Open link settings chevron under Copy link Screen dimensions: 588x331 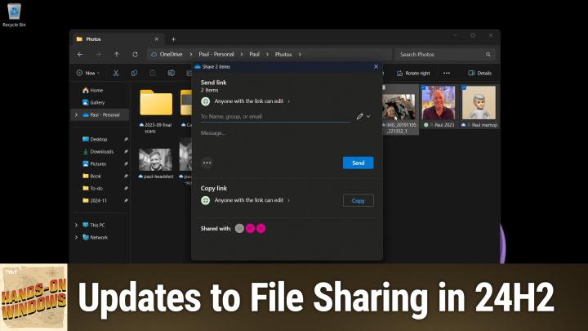tap(289, 200)
